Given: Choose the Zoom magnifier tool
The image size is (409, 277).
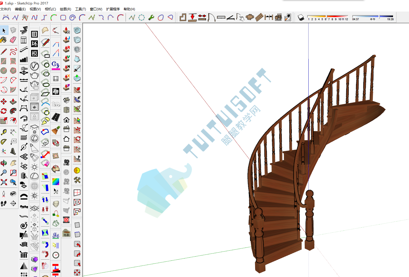Looking at the screenshot, I should [4, 172].
